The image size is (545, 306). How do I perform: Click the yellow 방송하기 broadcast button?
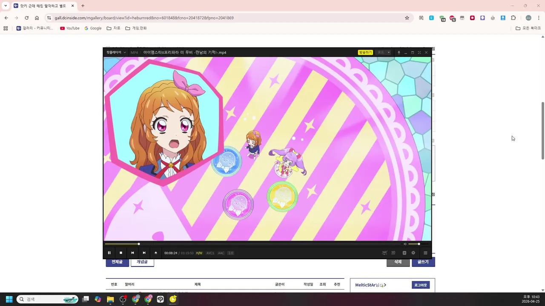pos(365,52)
